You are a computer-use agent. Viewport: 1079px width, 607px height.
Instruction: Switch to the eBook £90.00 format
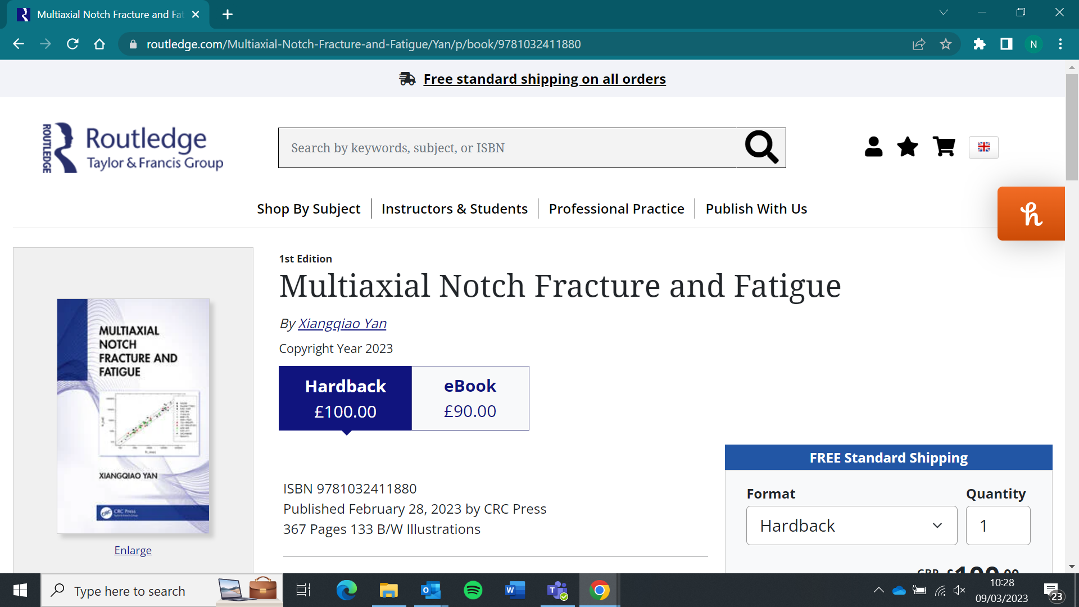[470, 398]
